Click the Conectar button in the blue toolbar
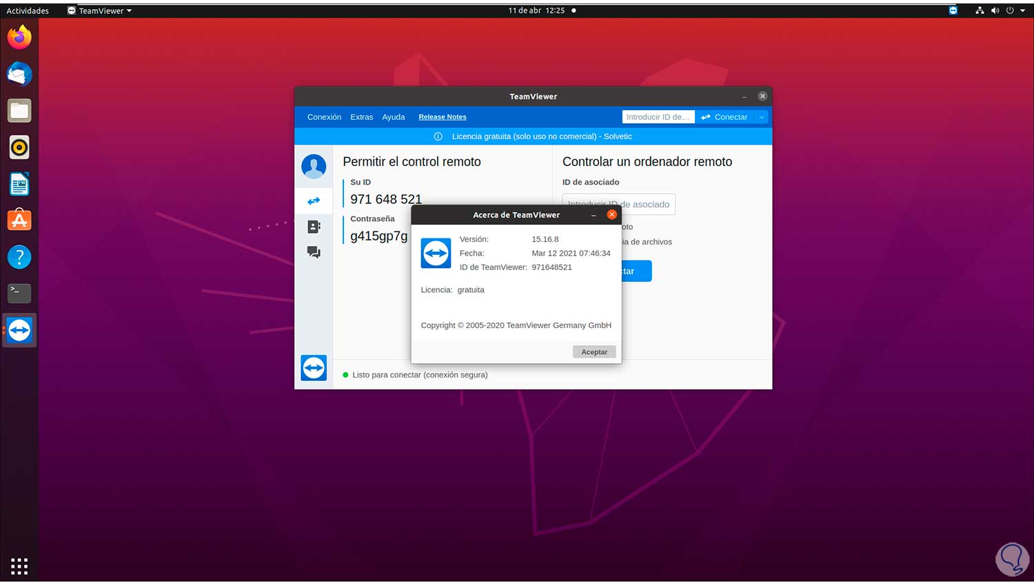Image resolution: width=1034 pixels, height=585 pixels. (x=724, y=117)
